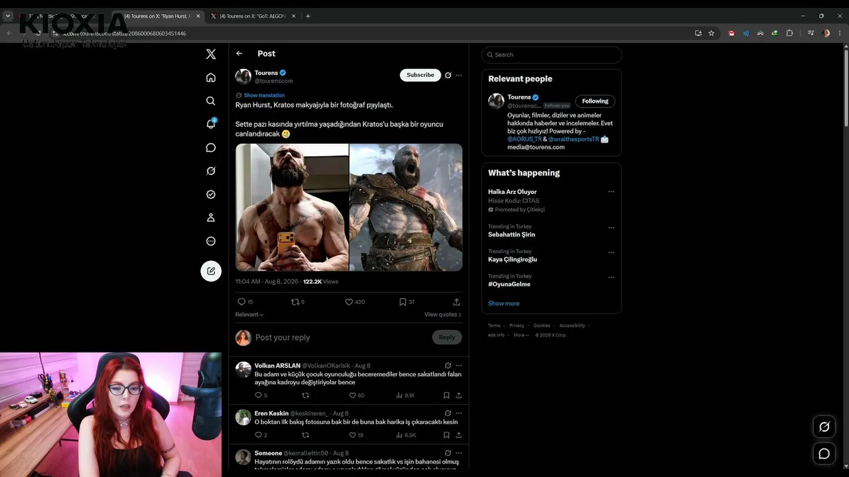
Task: Share the Tourens post
Action: (456, 301)
